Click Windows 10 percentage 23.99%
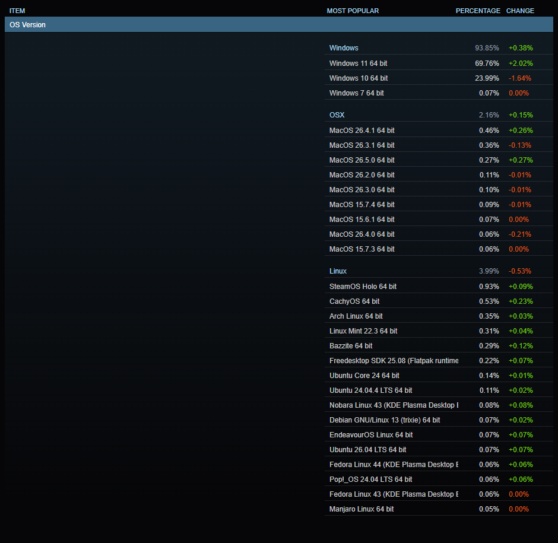558x543 pixels. pyautogui.click(x=487, y=78)
